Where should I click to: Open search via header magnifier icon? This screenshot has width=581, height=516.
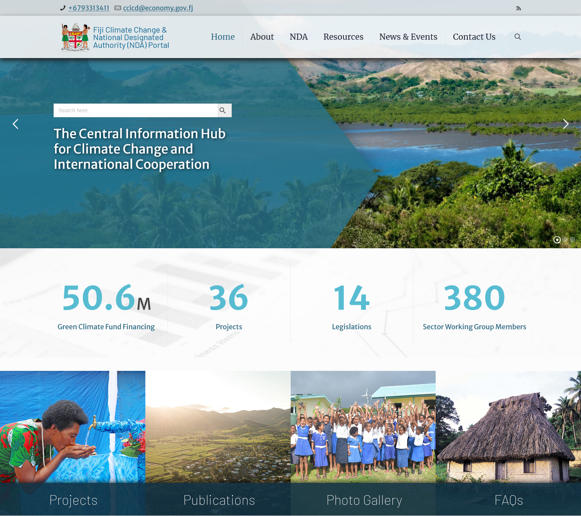pos(518,37)
